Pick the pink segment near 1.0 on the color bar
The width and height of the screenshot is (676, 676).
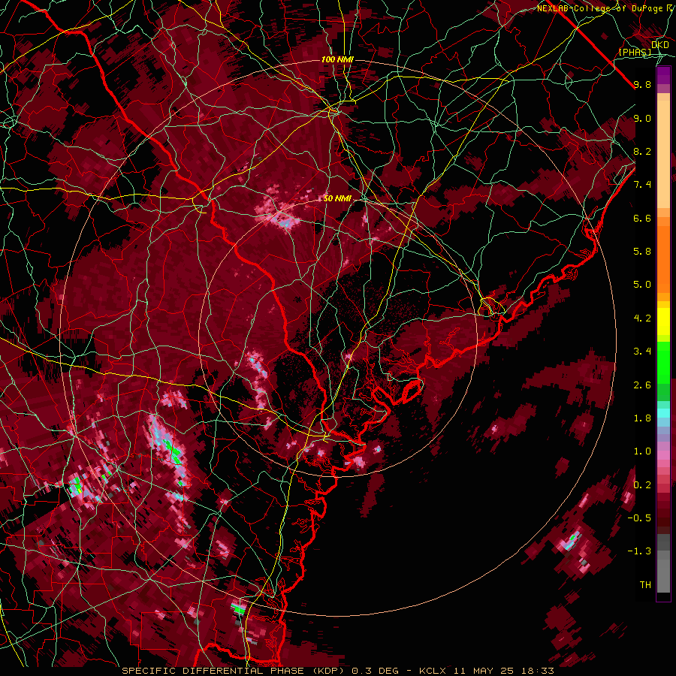click(x=663, y=455)
